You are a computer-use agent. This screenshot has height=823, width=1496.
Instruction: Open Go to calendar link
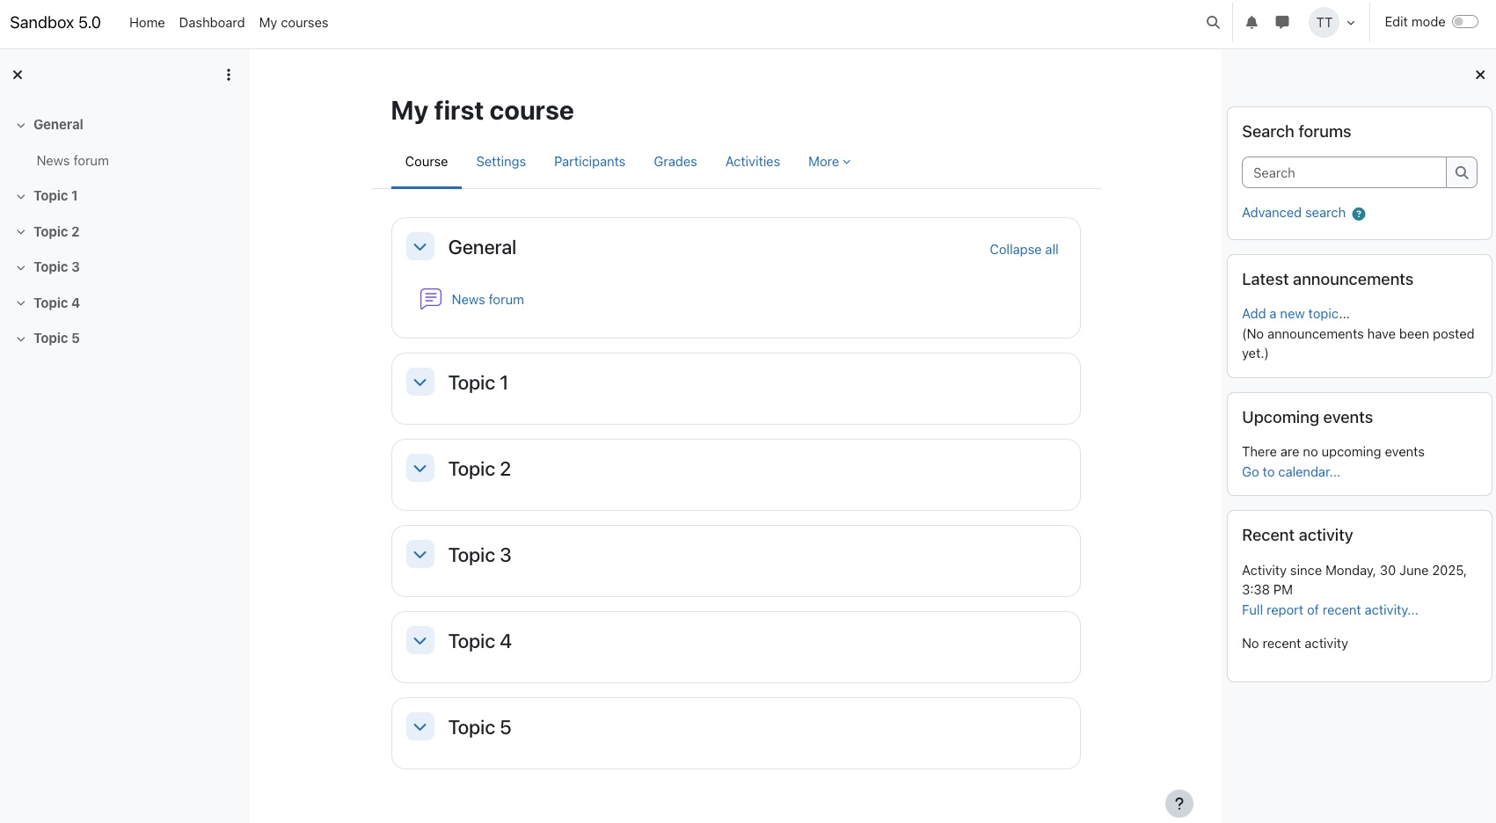1290,471
